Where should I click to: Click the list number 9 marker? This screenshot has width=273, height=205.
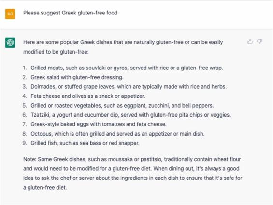tap(25, 143)
